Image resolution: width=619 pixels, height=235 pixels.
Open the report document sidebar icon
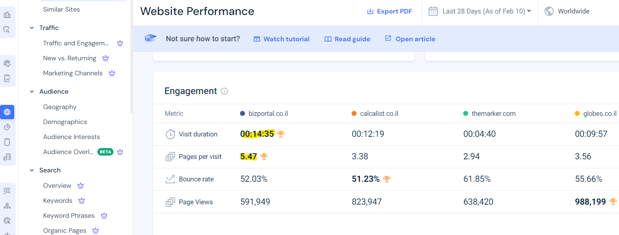click(x=7, y=78)
